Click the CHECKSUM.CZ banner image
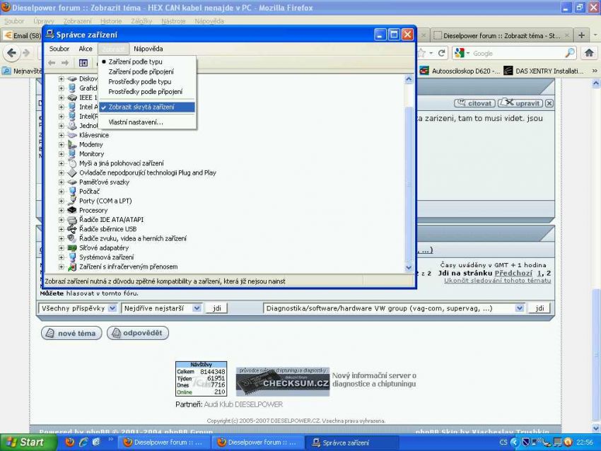601x451 pixels. (x=283, y=382)
